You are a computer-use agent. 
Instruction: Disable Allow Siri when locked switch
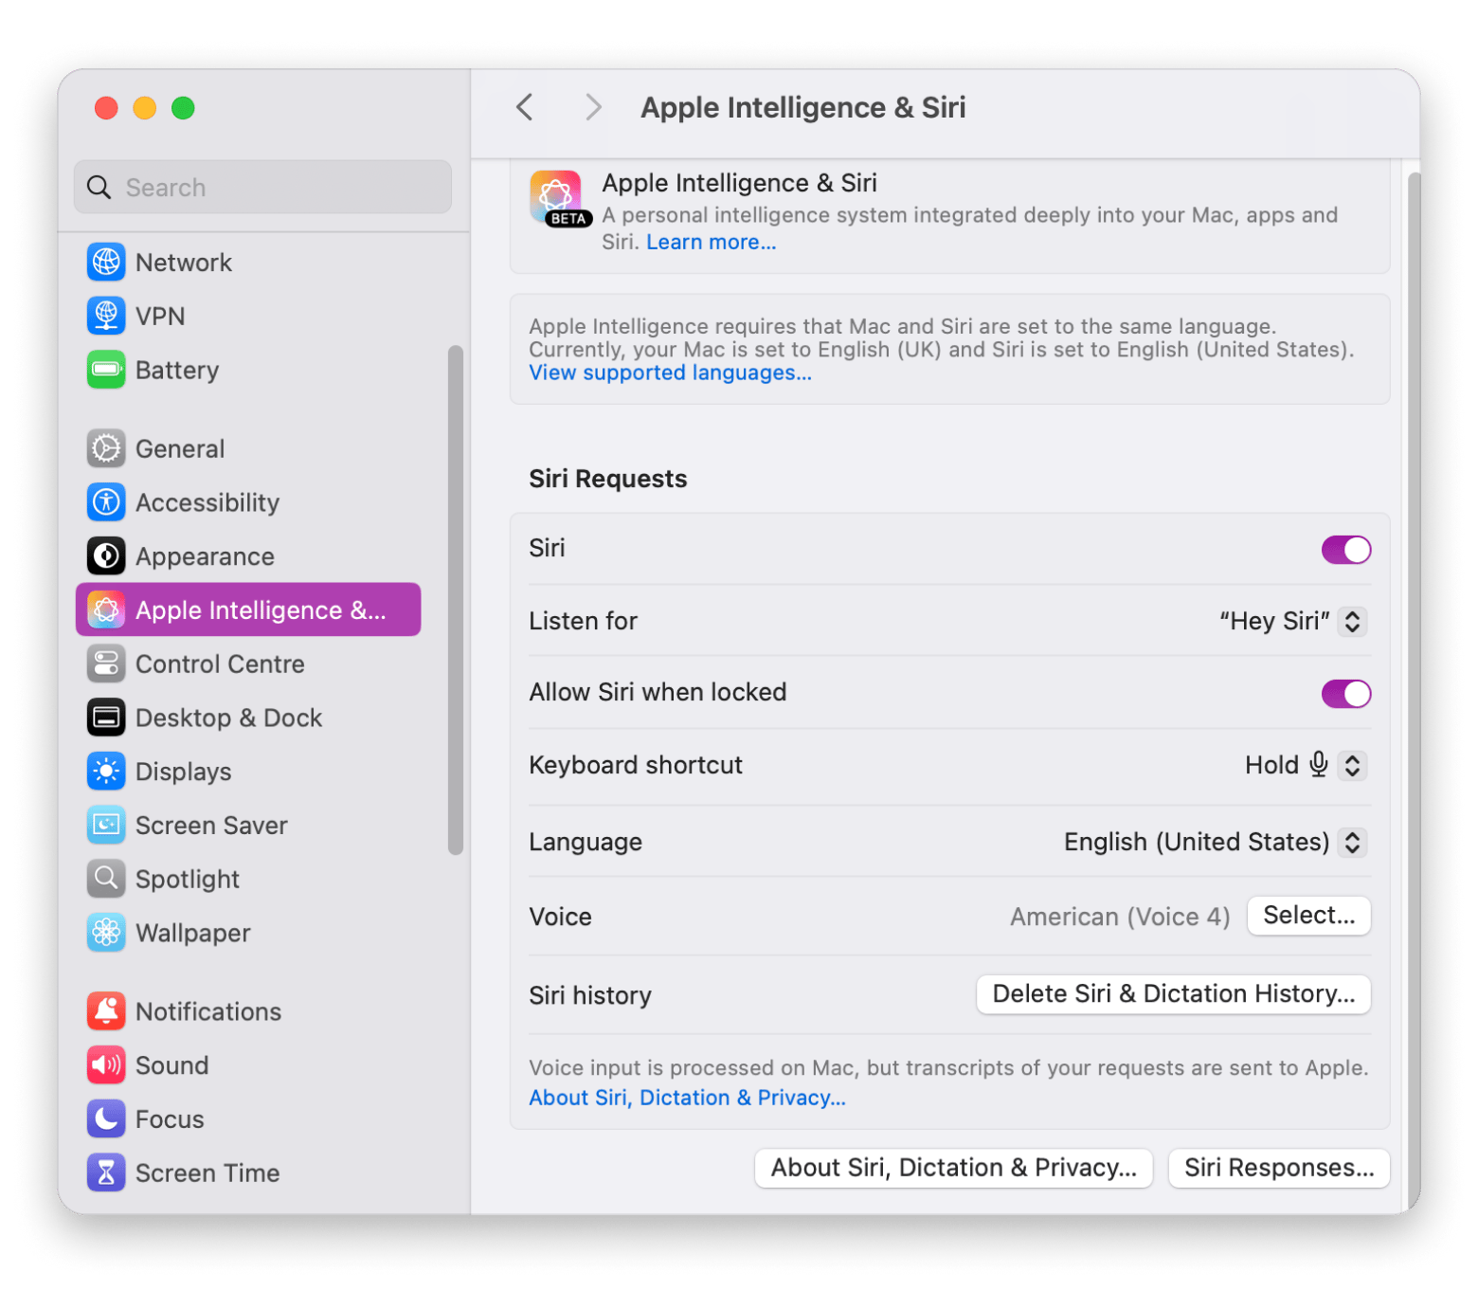tap(1345, 694)
